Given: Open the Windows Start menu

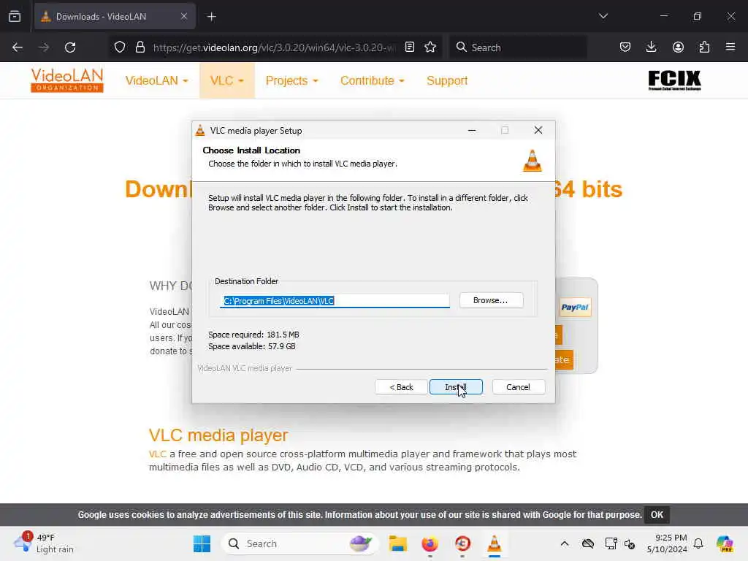Looking at the screenshot, I should click(x=202, y=543).
